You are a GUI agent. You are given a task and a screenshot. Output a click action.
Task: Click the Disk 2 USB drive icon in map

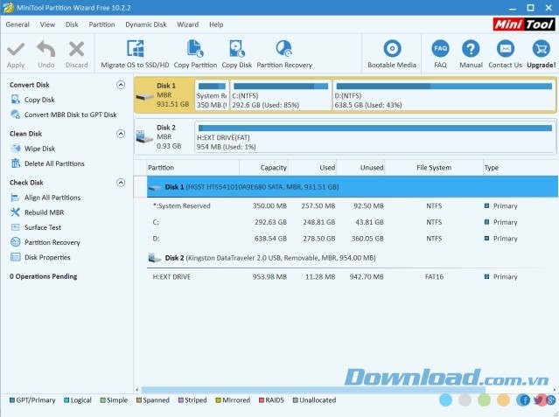click(144, 137)
